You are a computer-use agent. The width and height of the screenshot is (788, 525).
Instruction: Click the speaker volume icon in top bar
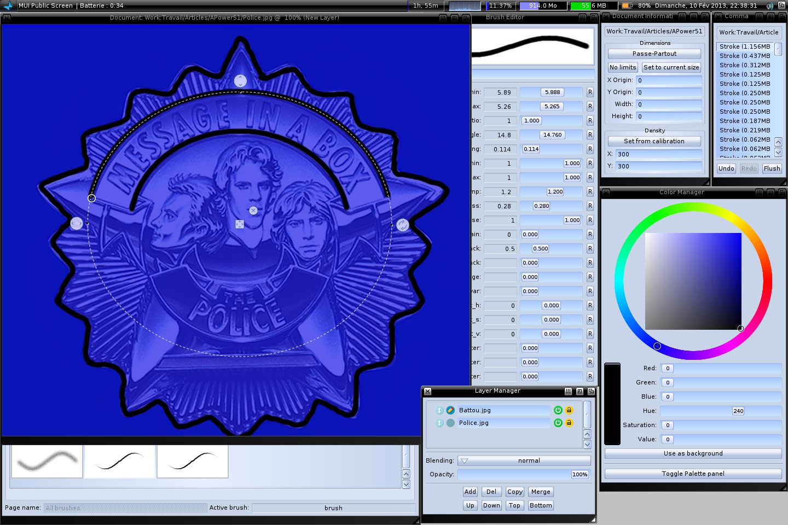click(x=770, y=5)
